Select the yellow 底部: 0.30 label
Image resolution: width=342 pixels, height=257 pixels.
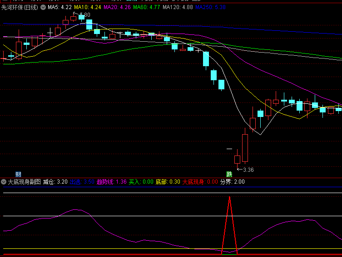[168, 182]
